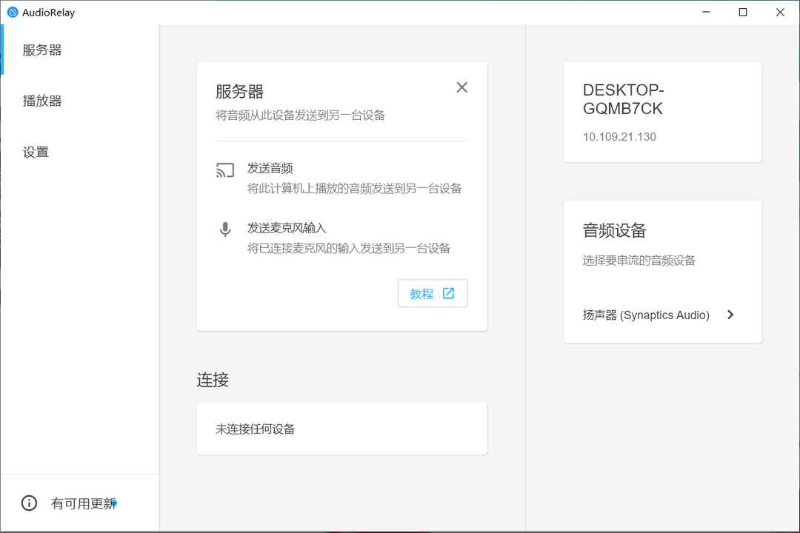The image size is (800, 533).
Task: Select the 未连接任何设备 connections panel
Action: [341, 428]
